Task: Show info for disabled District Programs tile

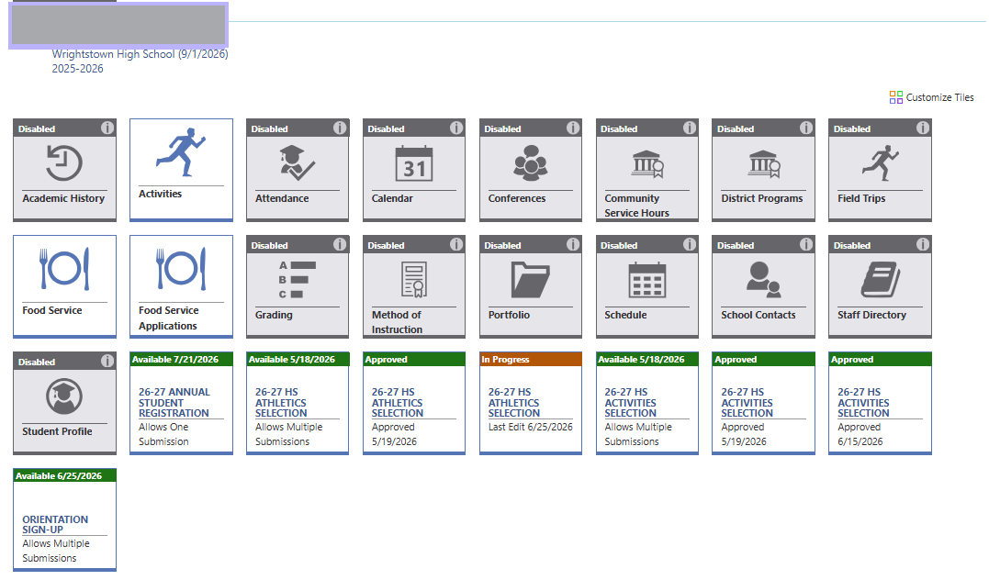Action: click(806, 128)
